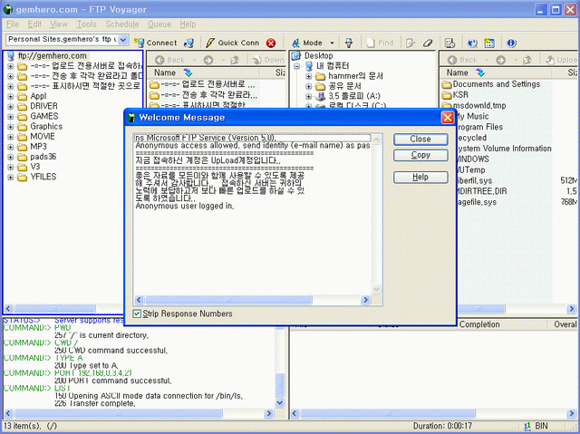Click the calendar grid toolbar icon
Image resolution: width=580 pixels, height=434 pixels.
click(489, 43)
